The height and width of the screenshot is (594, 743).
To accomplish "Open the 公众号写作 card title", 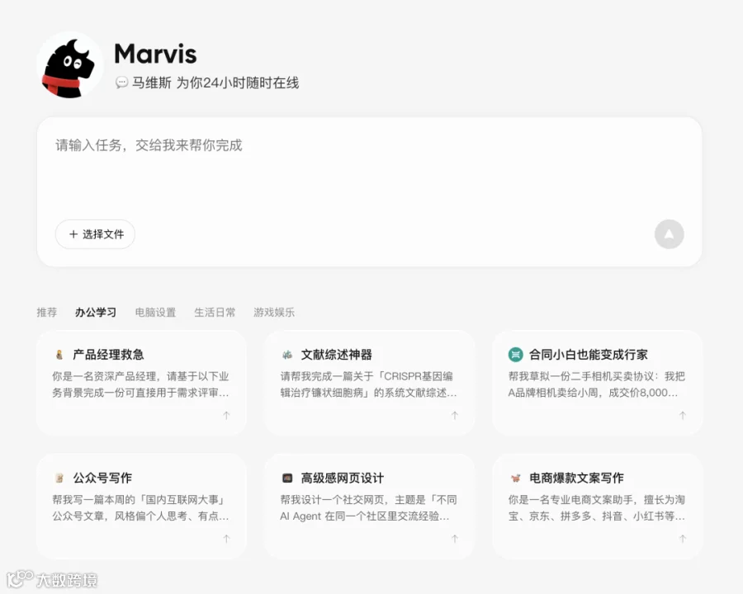I will click(102, 478).
